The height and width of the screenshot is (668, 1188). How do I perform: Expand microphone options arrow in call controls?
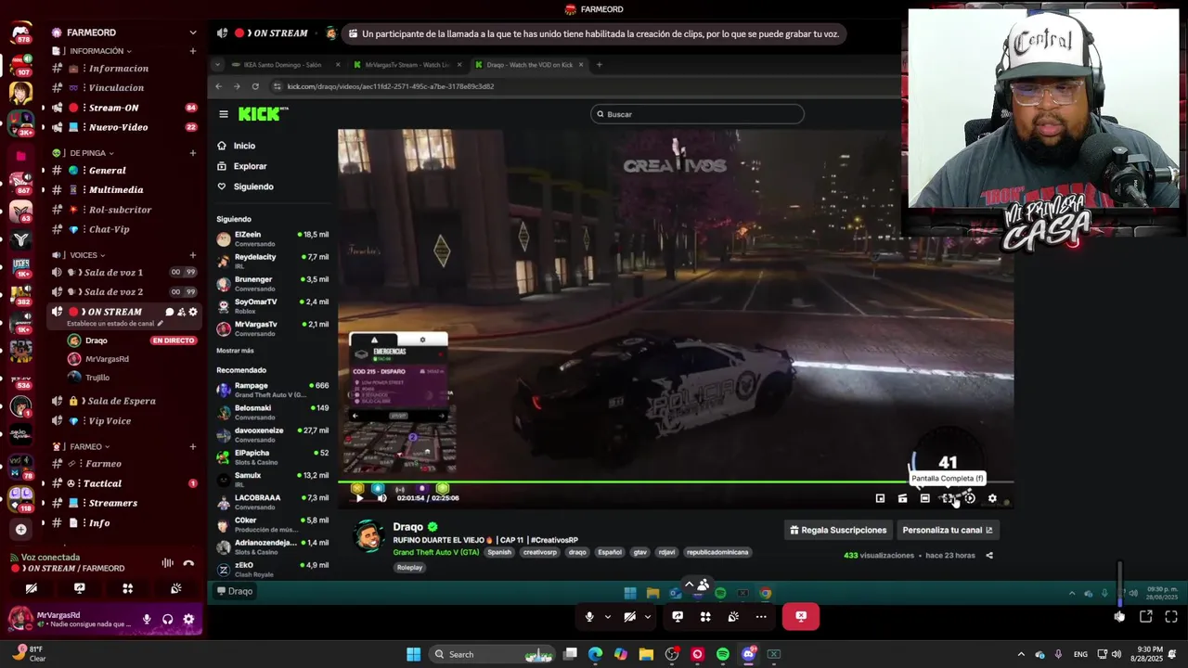click(608, 616)
